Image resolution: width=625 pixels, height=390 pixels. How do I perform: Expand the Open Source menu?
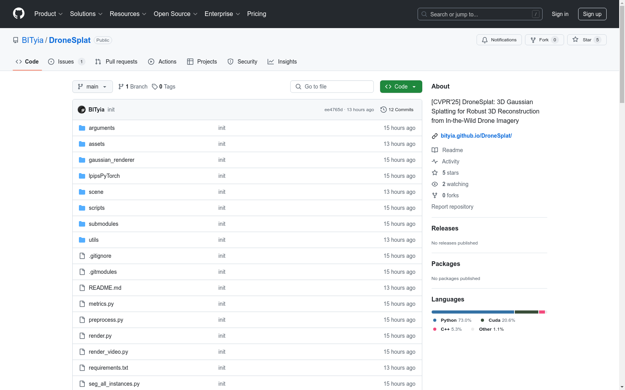pos(176,14)
